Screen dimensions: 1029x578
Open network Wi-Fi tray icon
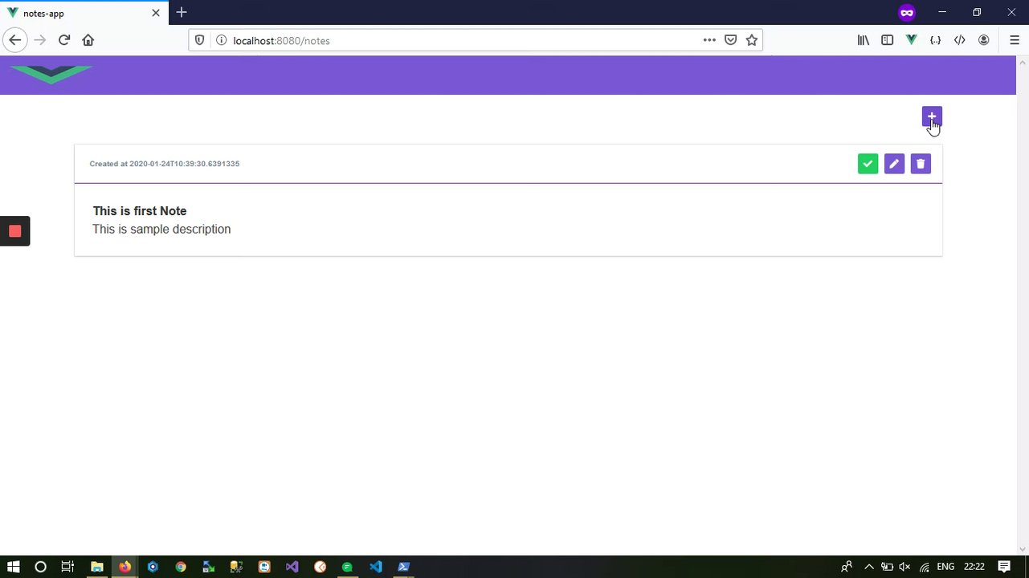pos(925,567)
